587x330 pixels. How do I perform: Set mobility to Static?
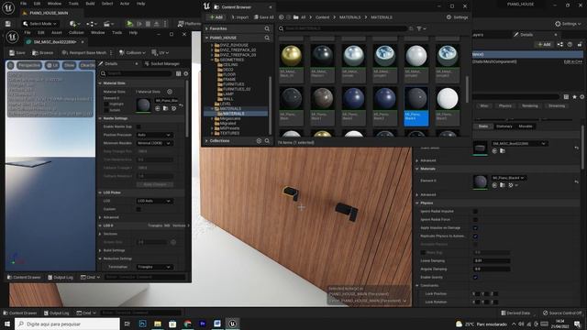(483, 126)
